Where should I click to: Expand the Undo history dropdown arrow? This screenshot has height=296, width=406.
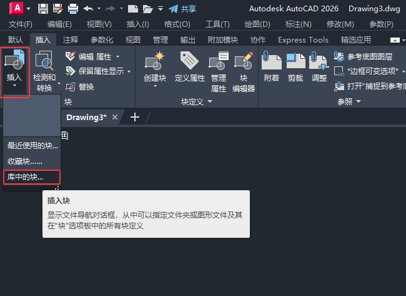pyautogui.click(x=99, y=9)
